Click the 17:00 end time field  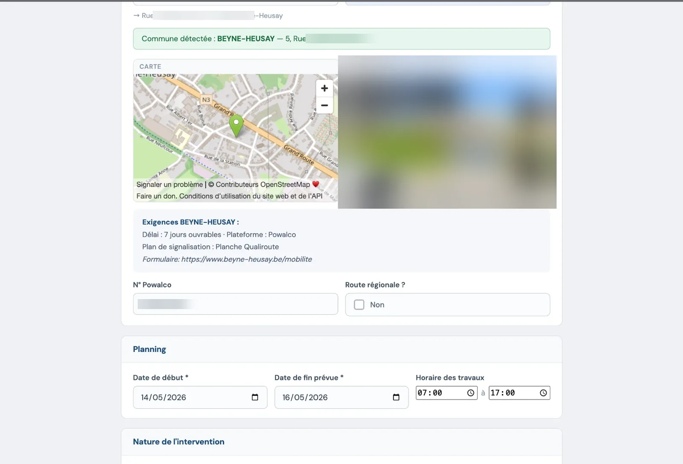520,393
